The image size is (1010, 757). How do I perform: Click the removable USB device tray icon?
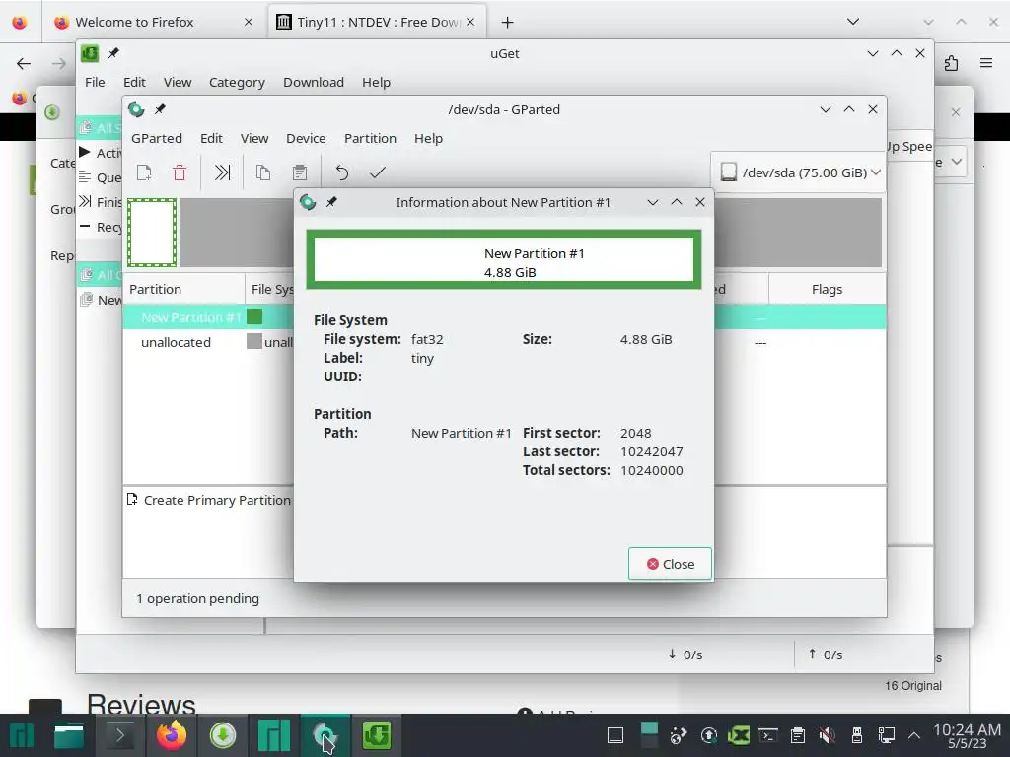coord(857,735)
